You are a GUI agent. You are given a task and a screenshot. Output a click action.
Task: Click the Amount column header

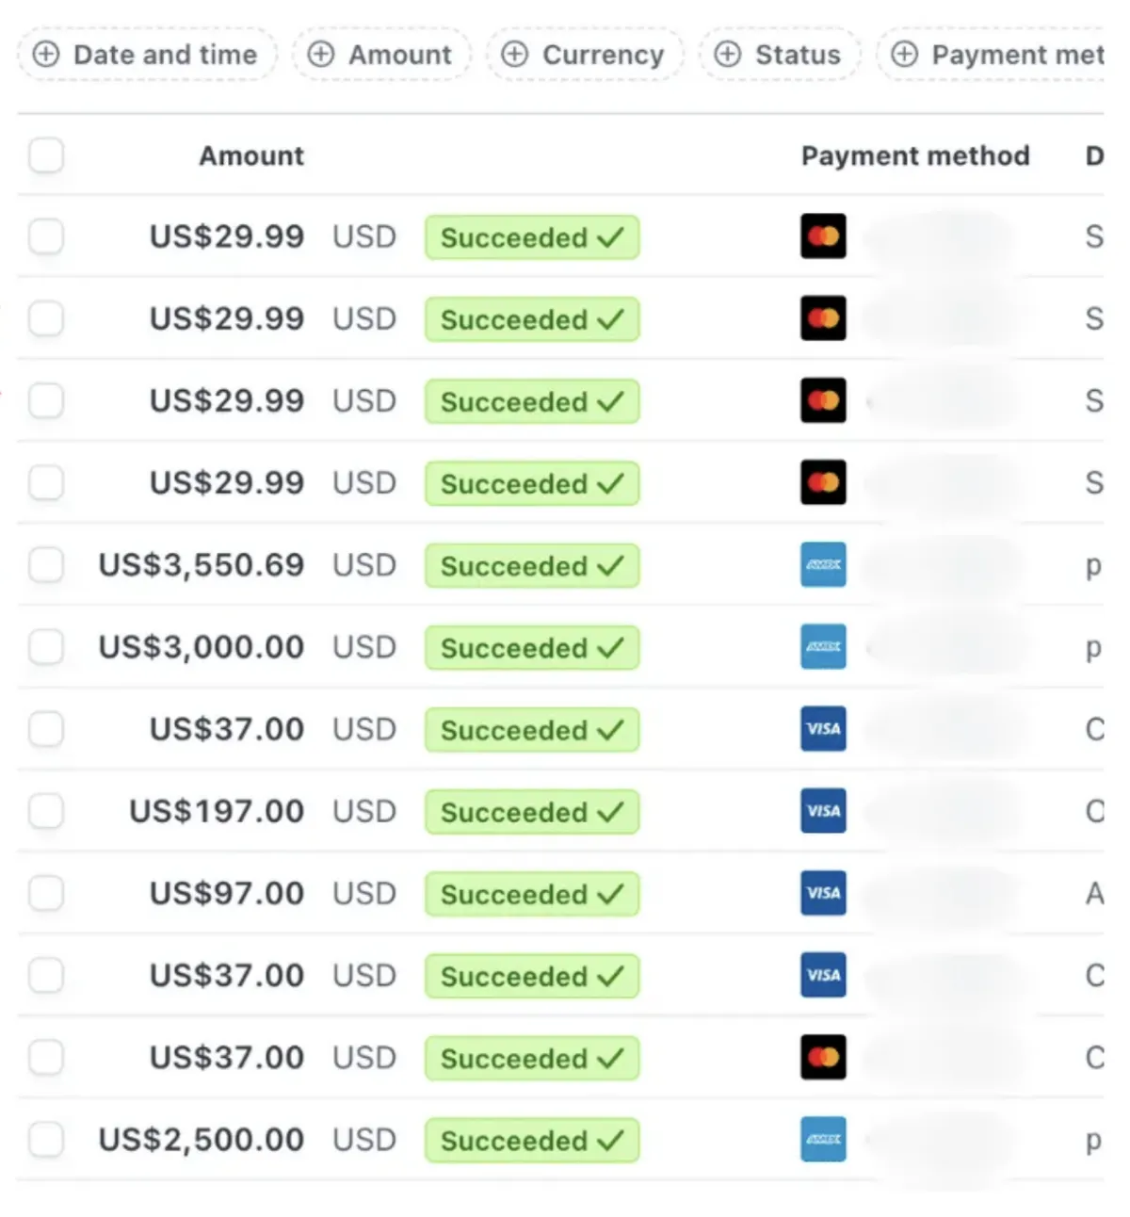tap(251, 155)
